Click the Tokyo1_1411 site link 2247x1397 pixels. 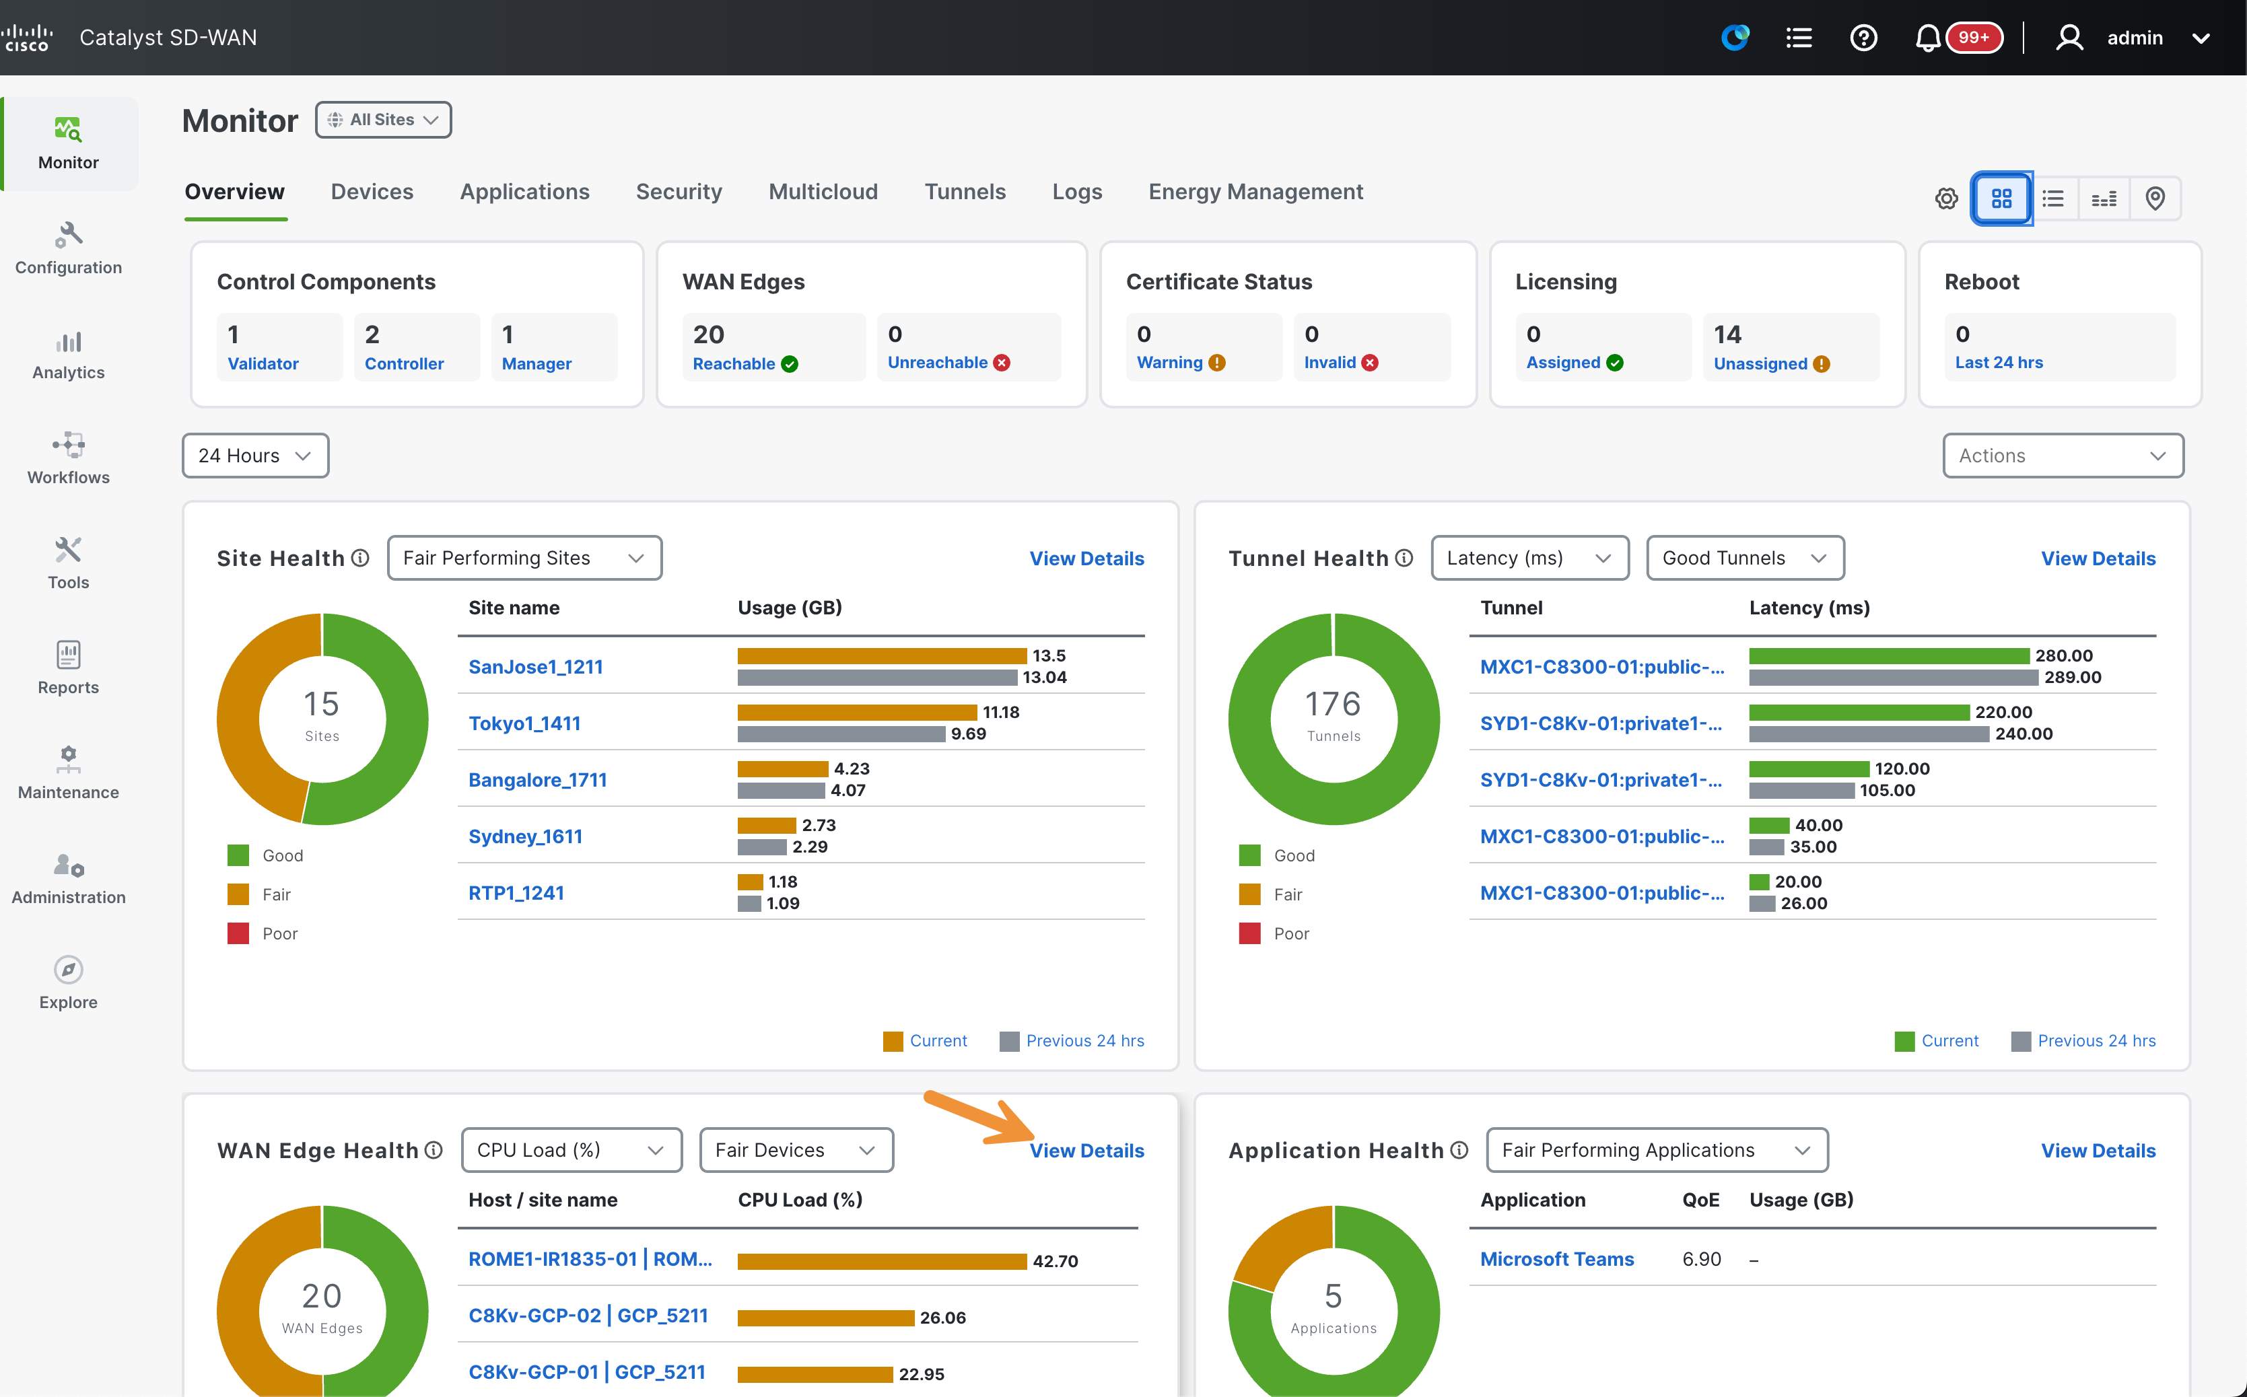[525, 723]
